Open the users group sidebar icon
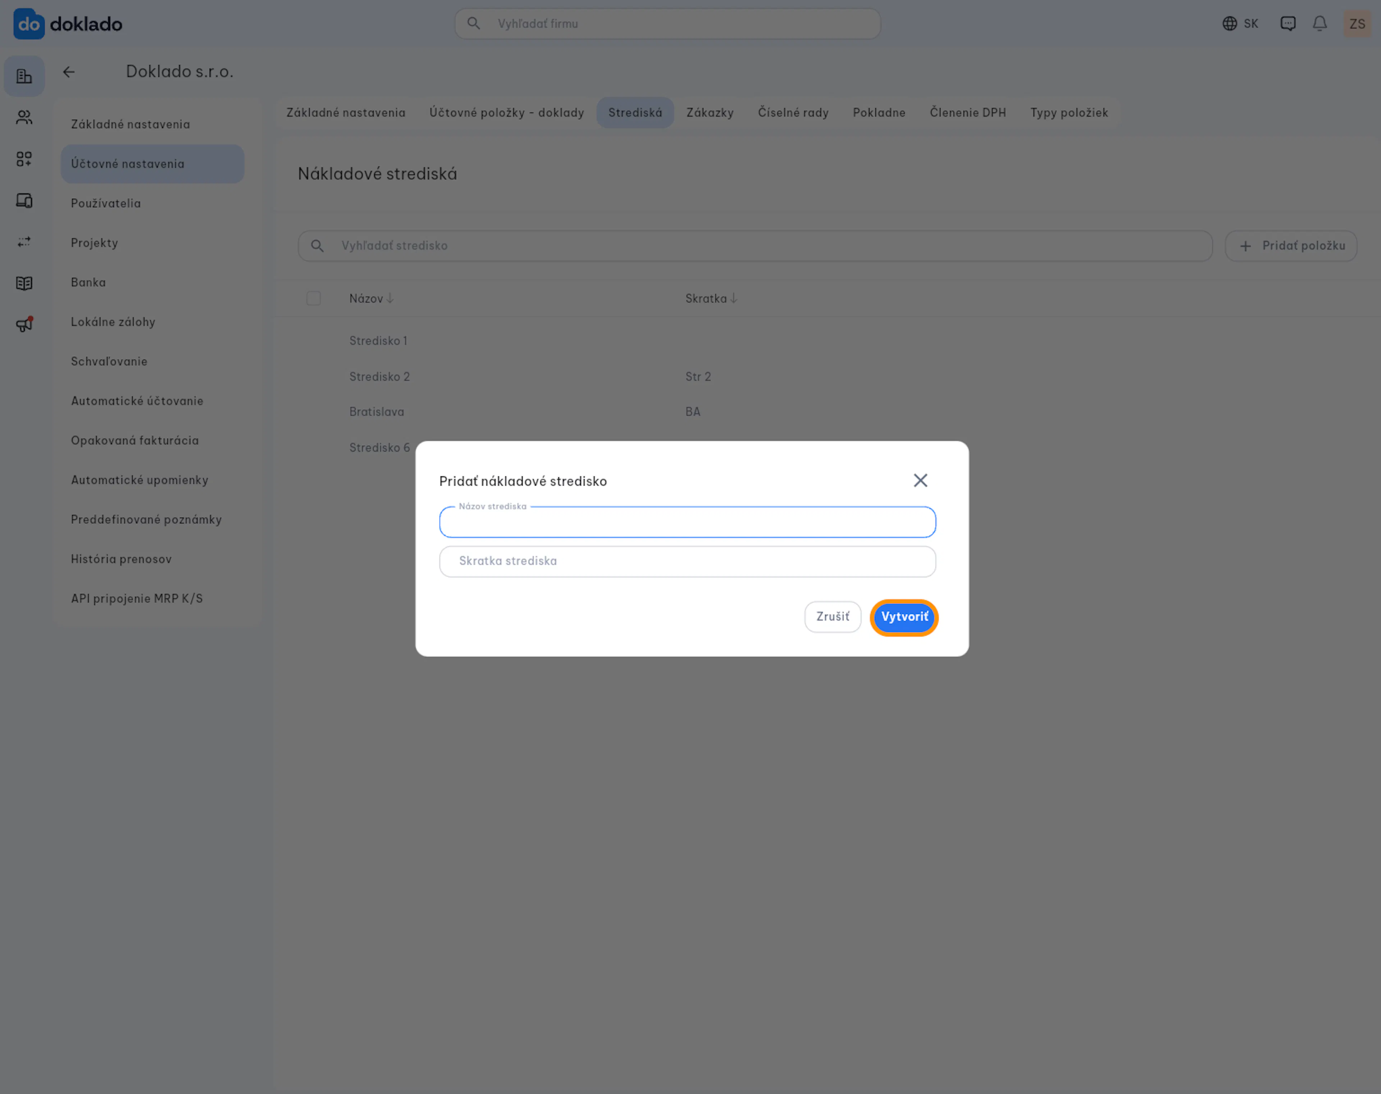The width and height of the screenshot is (1381, 1094). pyautogui.click(x=24, y=117)
